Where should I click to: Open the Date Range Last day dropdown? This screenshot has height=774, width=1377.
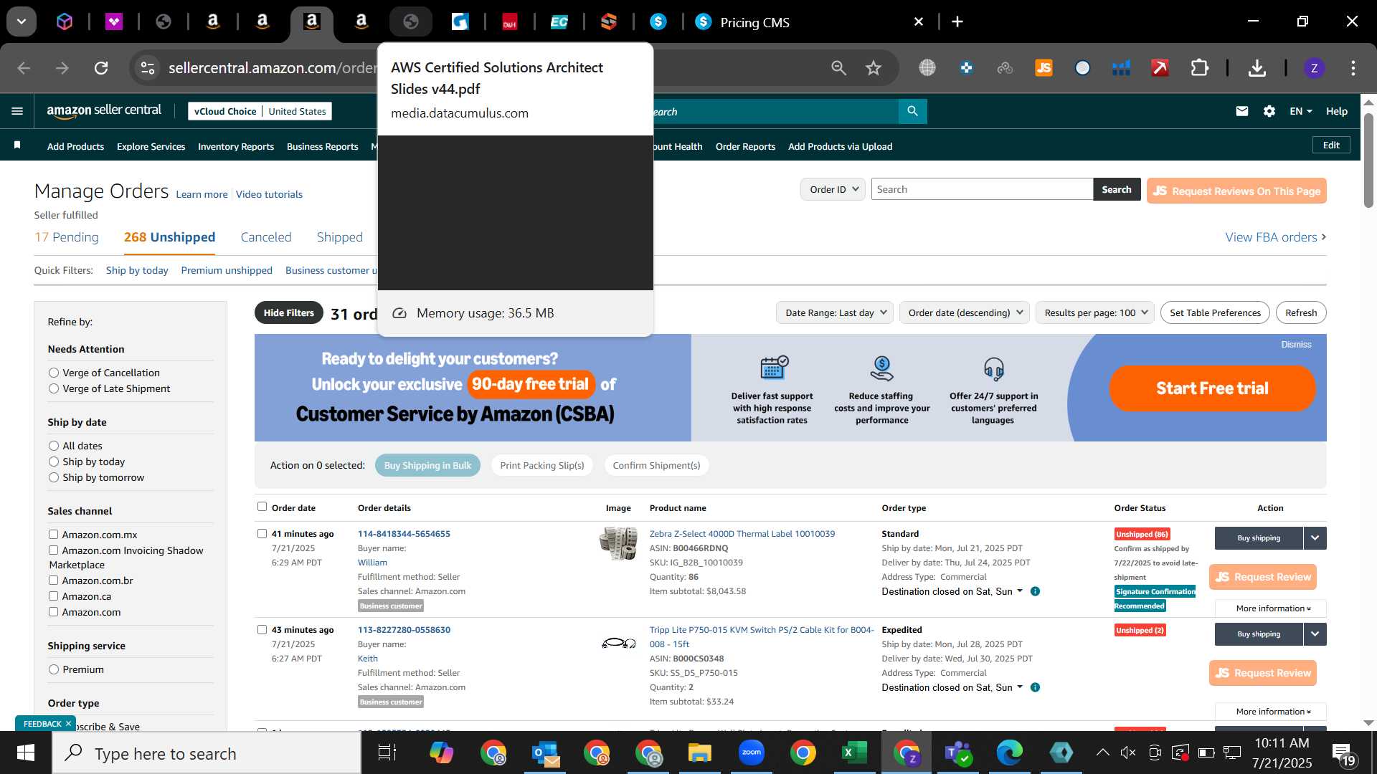tap(834, 312)
